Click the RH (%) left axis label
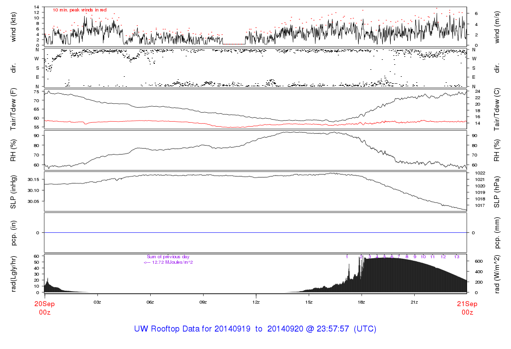 (13, 150)
